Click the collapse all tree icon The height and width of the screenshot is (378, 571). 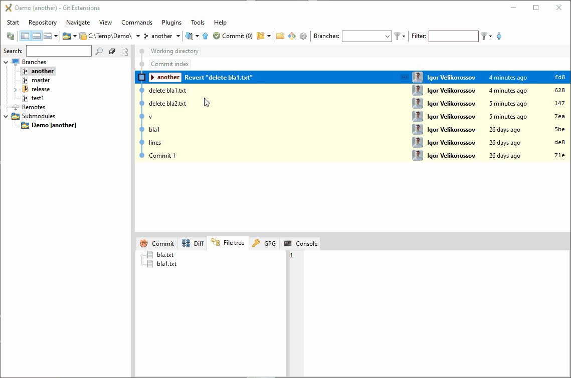[112, 51]
